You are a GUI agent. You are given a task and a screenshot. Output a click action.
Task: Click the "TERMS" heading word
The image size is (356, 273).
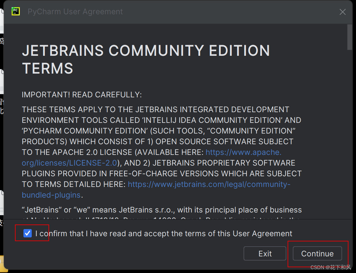pyautogui.click(x=47, y=68)
